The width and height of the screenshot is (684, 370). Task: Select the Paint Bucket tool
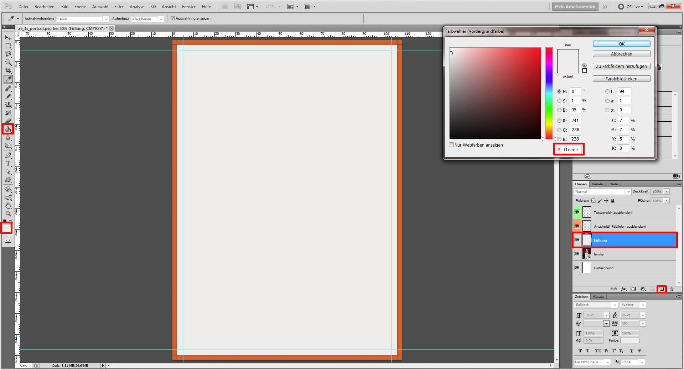tap(8, 129)
